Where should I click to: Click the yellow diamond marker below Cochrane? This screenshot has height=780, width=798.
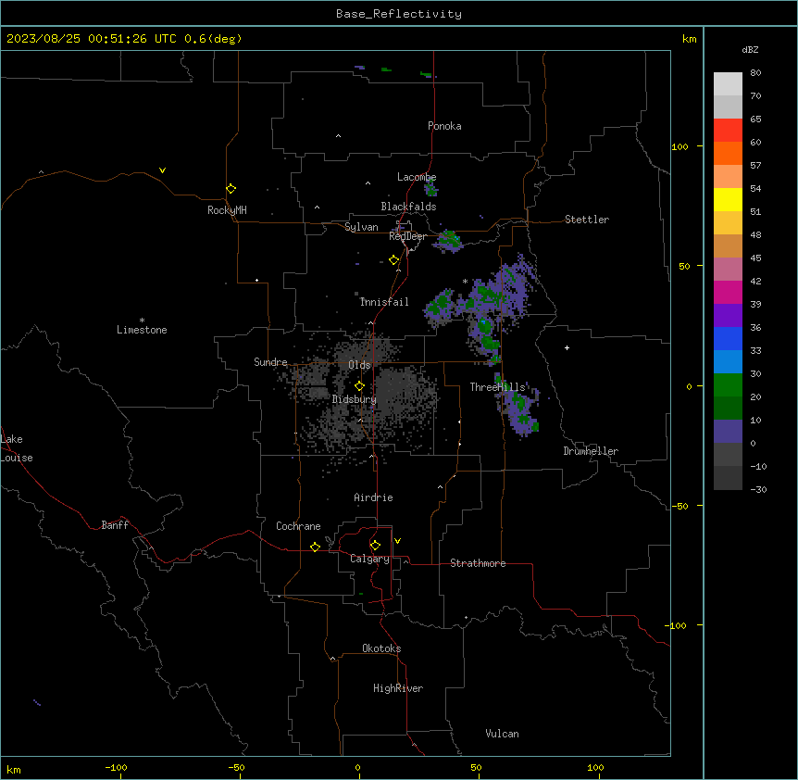pos(315,547)
